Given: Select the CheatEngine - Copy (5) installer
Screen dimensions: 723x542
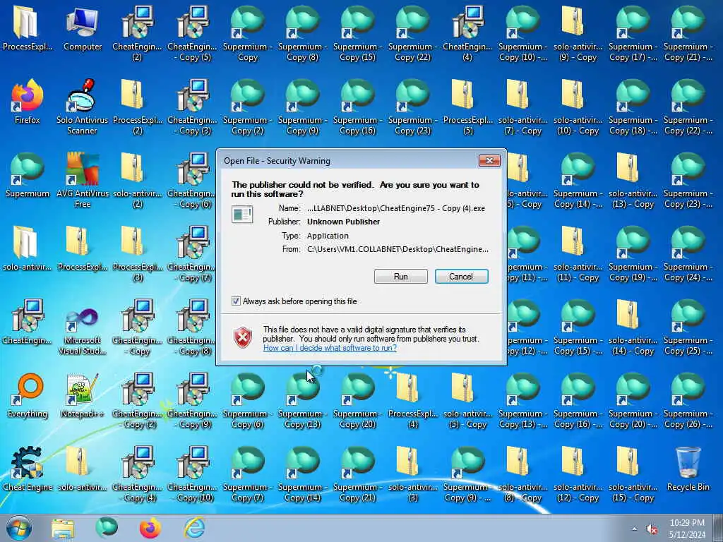Looking at the screenshot, I should (192, 34).
